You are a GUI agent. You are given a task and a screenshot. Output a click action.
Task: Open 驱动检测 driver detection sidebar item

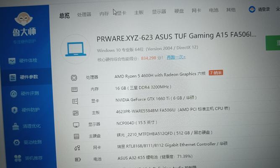coord(28,142)
